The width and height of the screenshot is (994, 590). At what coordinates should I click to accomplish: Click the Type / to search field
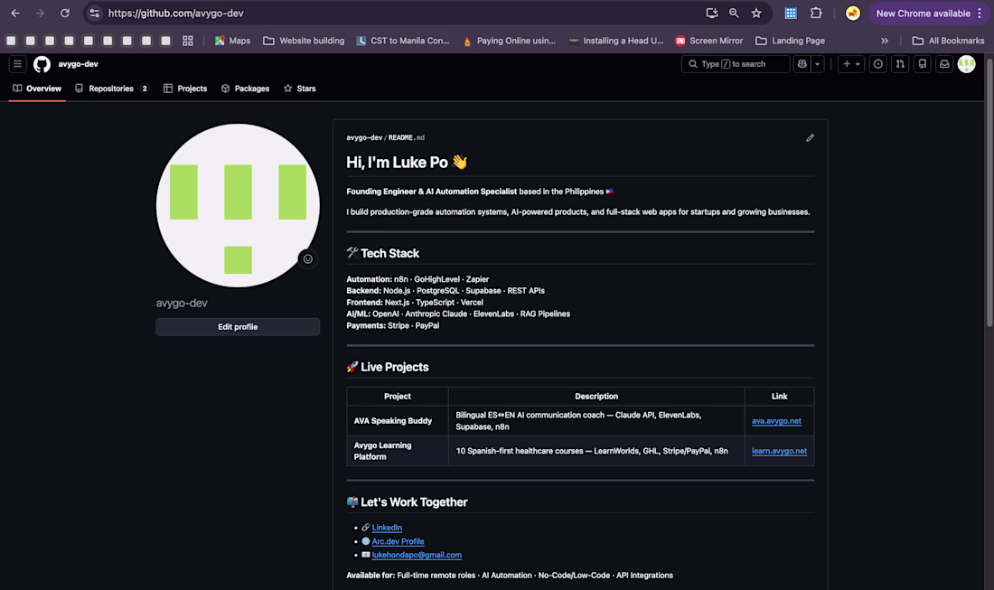pos(736,64)
